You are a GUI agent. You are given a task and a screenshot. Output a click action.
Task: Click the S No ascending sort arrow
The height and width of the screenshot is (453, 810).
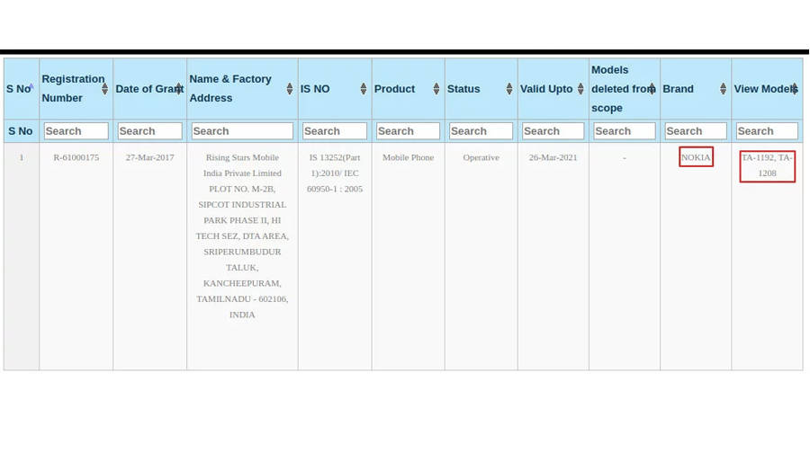pyautogui.click(x=31, y=88)
